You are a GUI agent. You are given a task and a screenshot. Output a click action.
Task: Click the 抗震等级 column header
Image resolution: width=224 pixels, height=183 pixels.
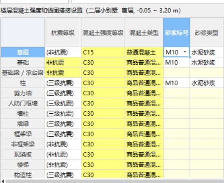(63, 33)
